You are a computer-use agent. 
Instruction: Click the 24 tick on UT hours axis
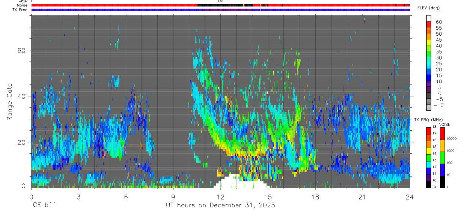(410, 197)
